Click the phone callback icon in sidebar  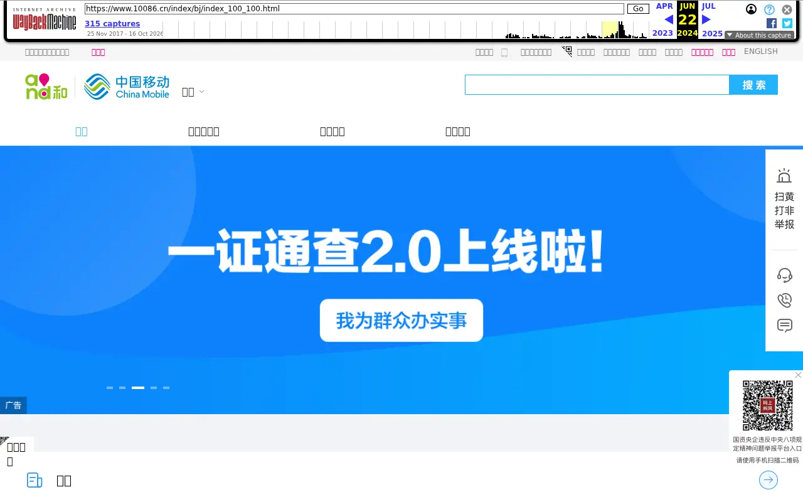[784, 300]
